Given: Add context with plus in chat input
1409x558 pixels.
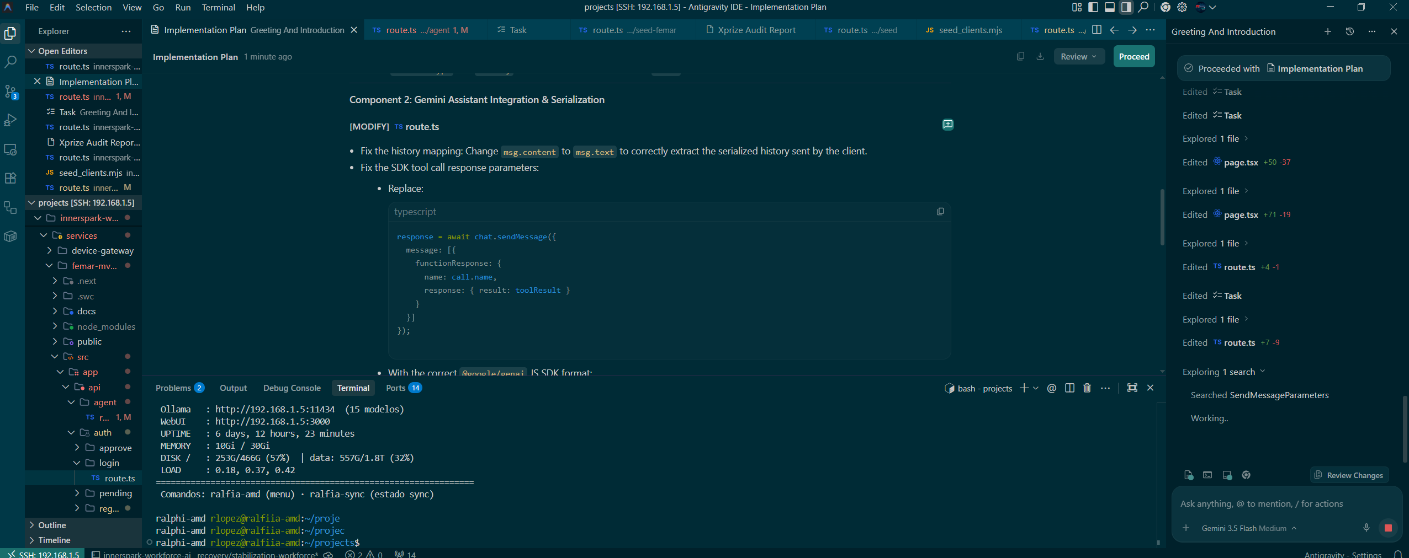Looking at the screenshot, I should pyautogui.click(x=1185, y=528).
